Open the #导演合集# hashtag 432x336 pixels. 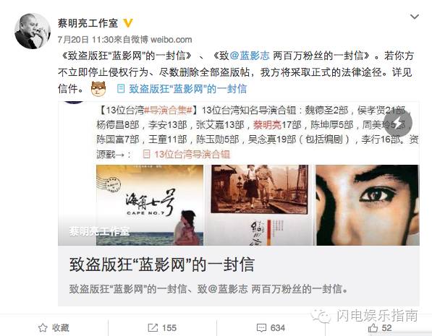tap(168, 111)
